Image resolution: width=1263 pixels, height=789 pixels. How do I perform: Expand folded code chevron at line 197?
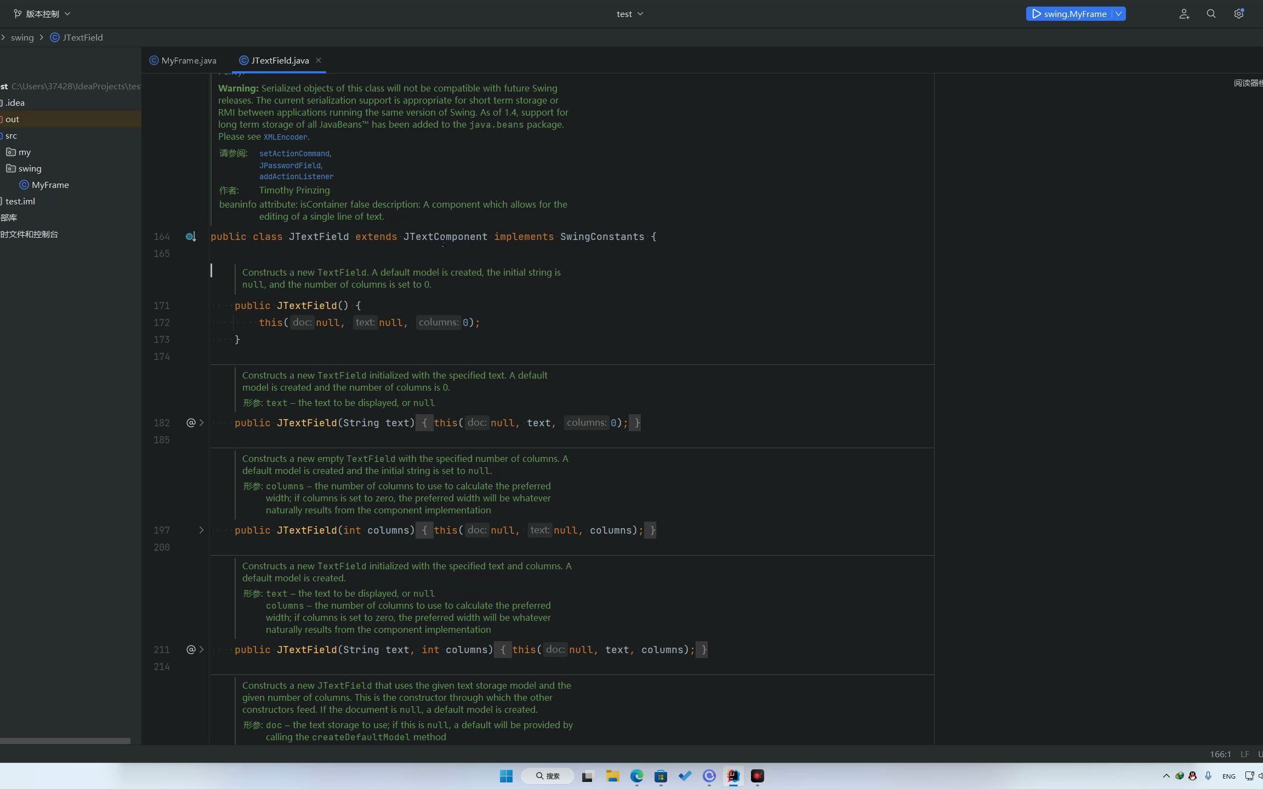pos(201,530)
